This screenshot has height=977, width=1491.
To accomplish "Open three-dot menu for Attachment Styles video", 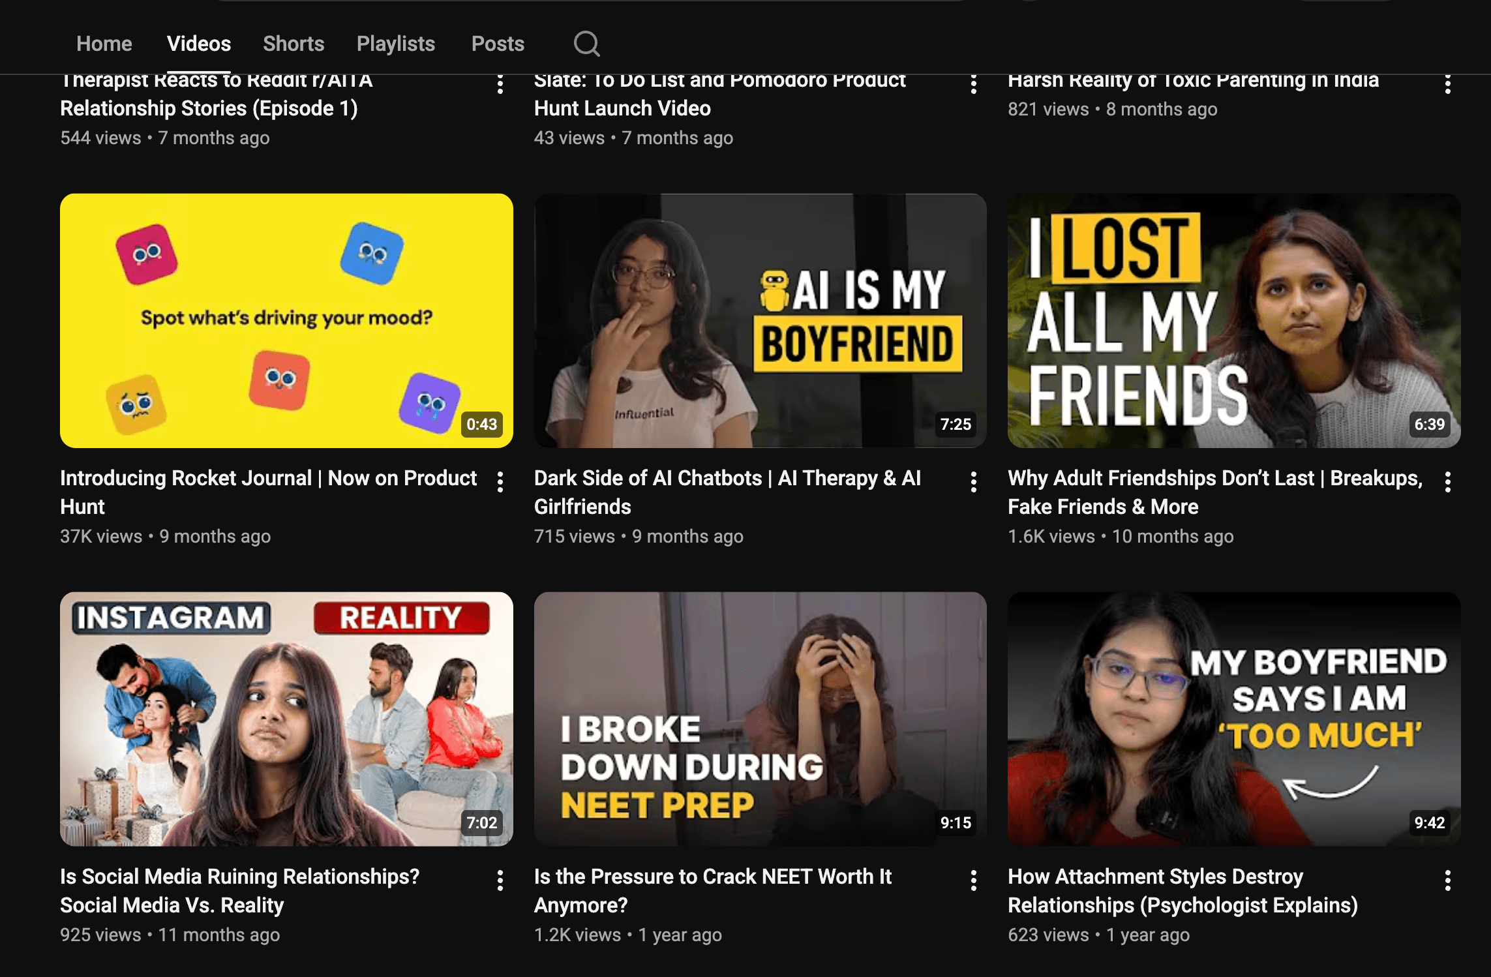I will pos(1448,880).
